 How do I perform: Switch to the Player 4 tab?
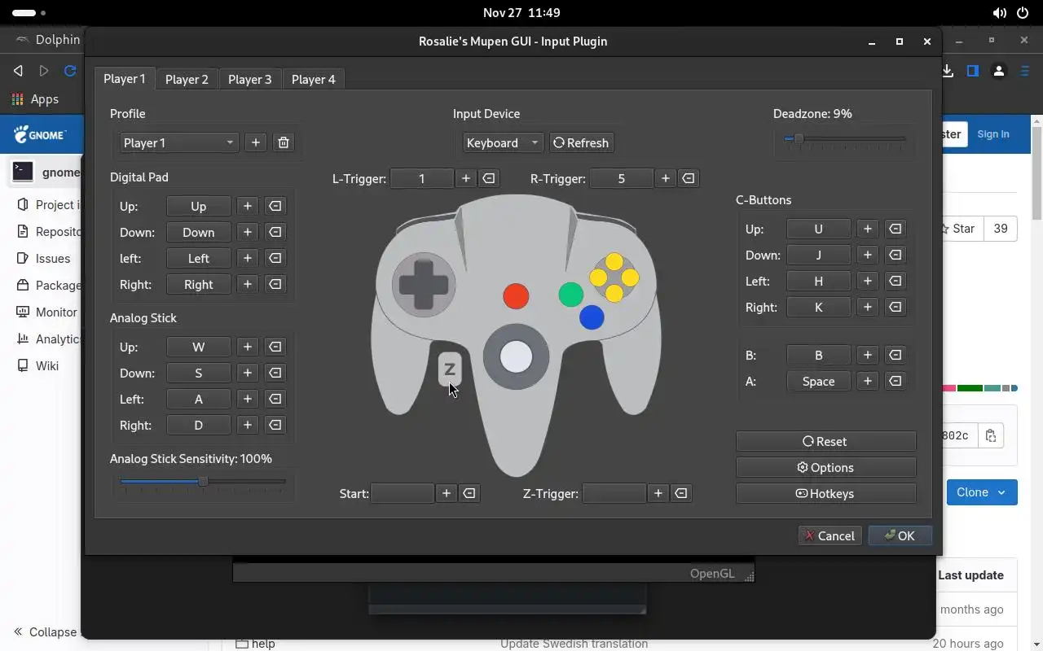pos(313,79)
